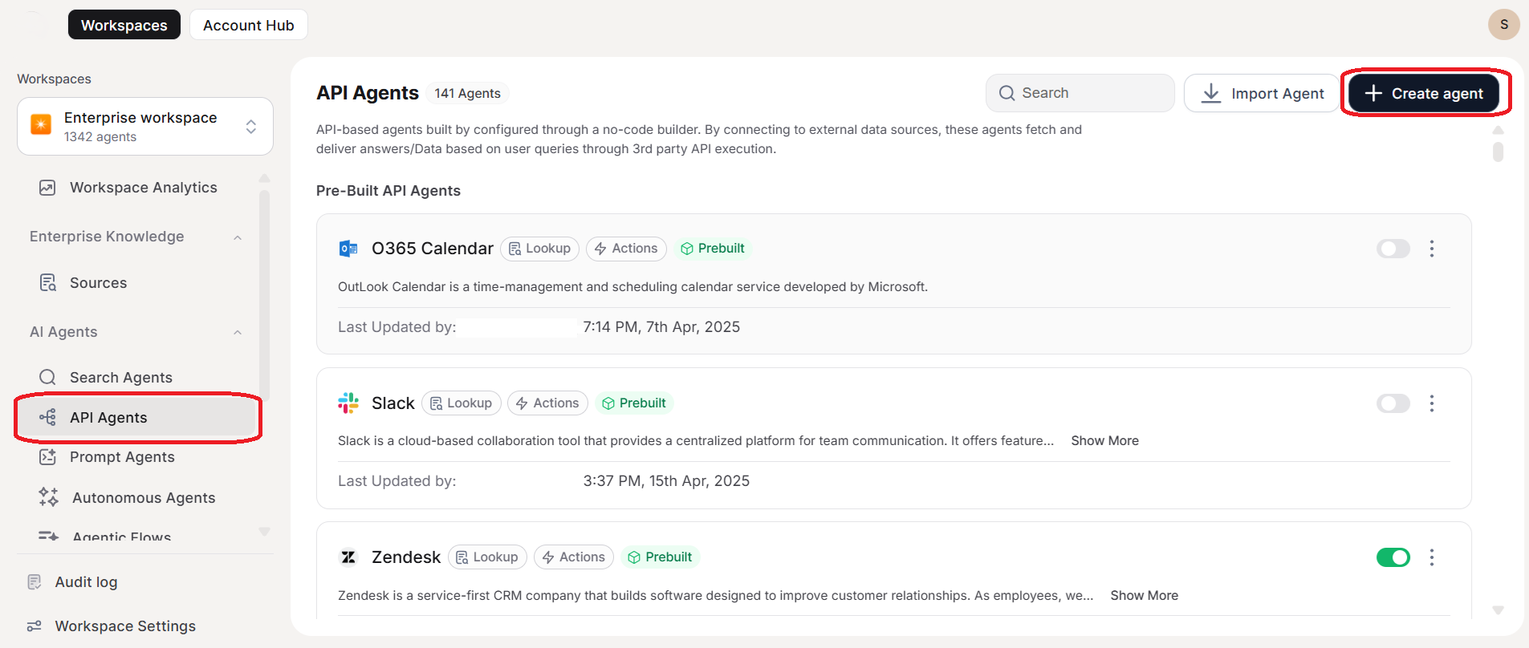The image size is (1529, 648).
Task: Open Autonomous Agents sparkle icon
Action: click(x=48, y=497)
